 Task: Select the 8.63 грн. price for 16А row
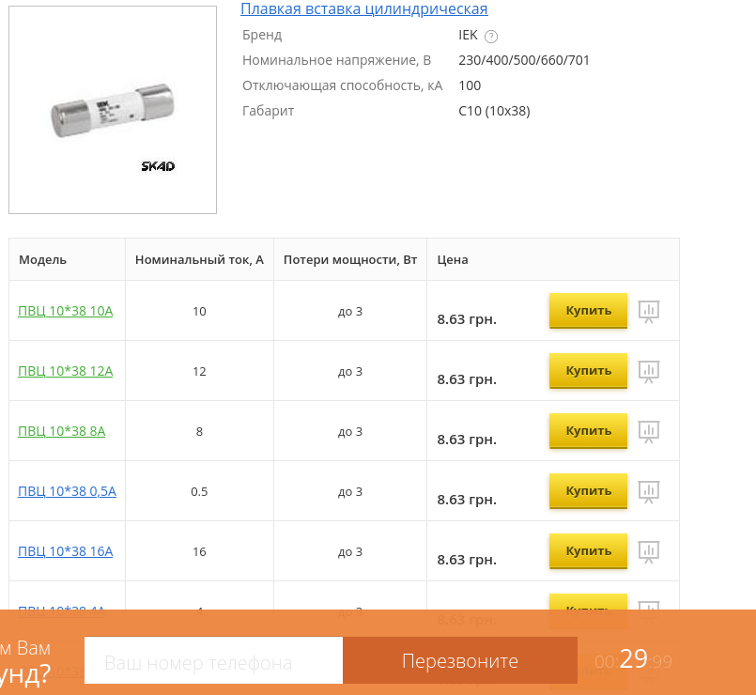pos(467,560)
